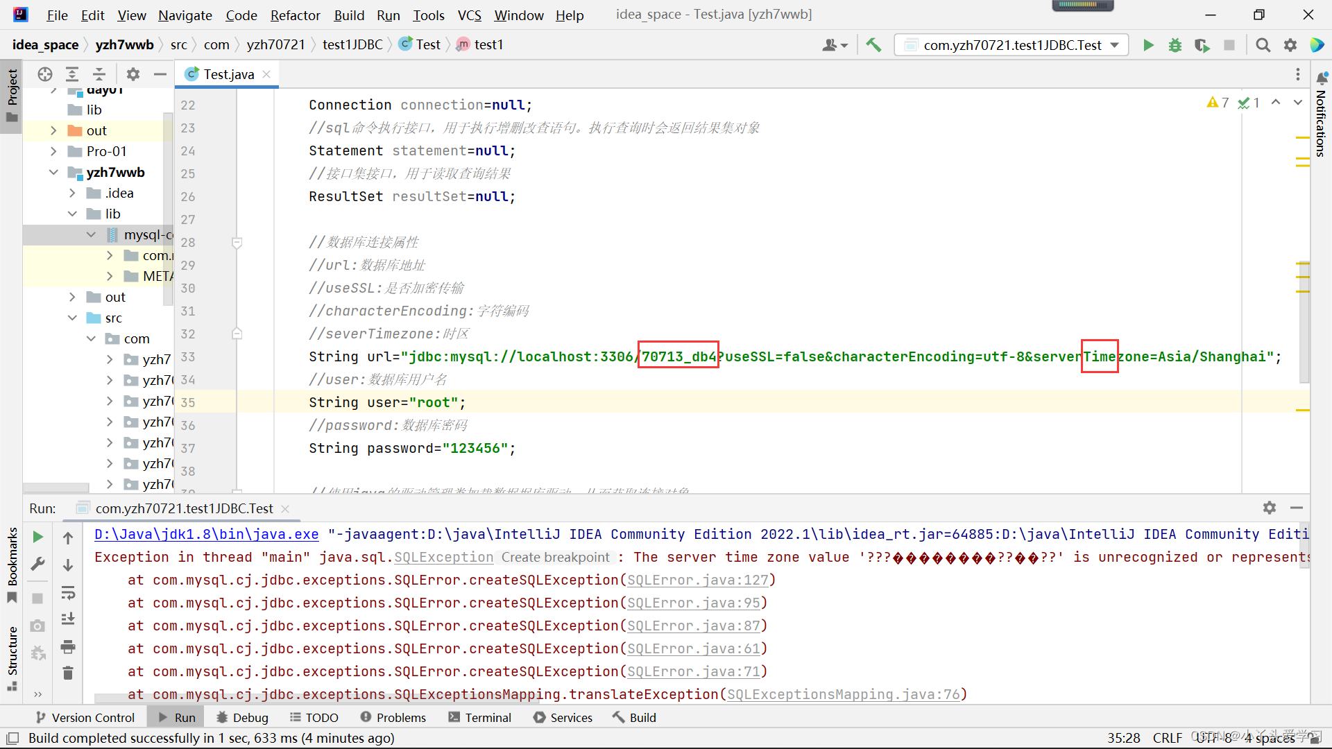
Task: Expand the orange out folder
Action: 53,130
